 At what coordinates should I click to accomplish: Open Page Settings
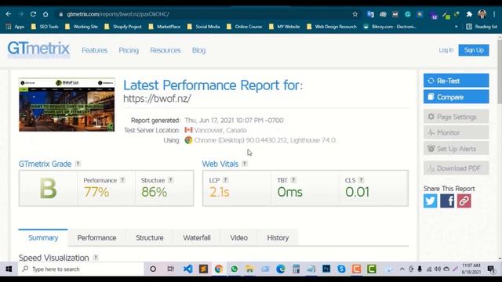pyautogui.click(x=457, y=117)
